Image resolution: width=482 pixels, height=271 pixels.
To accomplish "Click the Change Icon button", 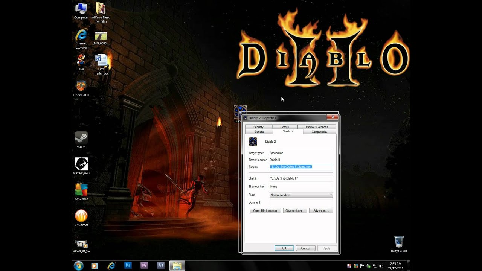I will click(295, 211).
